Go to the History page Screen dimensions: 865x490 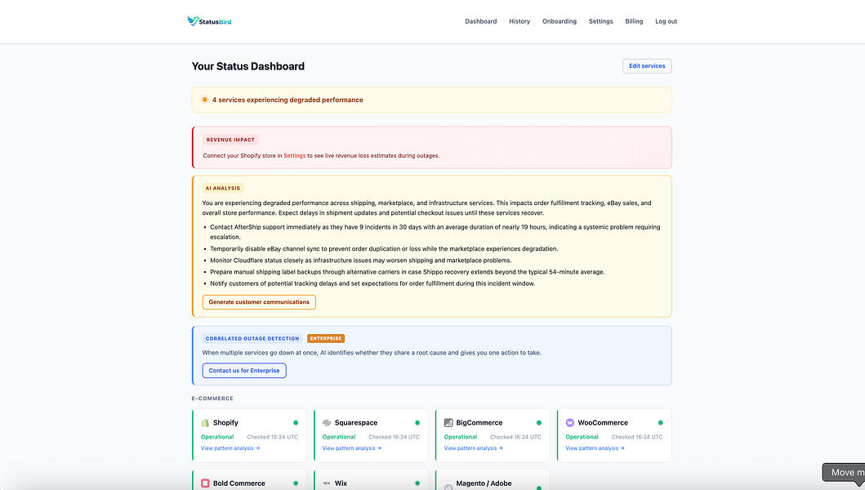click(519, 21)
